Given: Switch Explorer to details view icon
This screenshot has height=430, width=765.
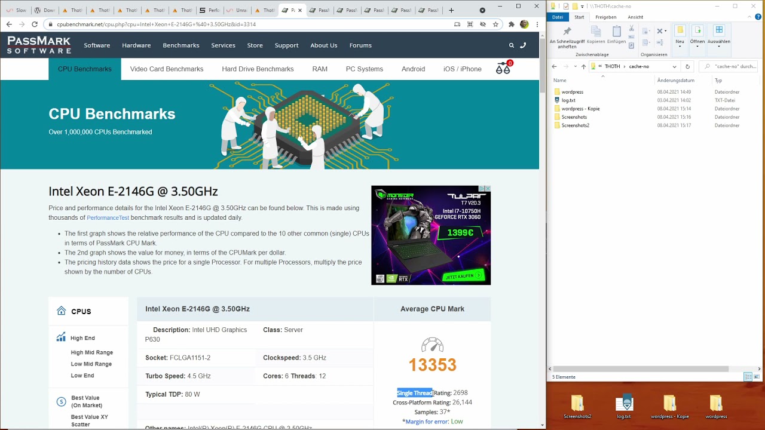Looking at the screenshot, I should [x=748, y=377].
